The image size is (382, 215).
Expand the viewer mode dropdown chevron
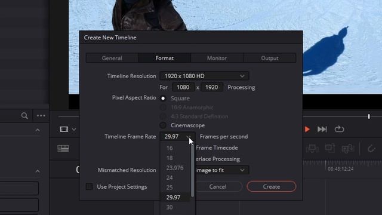click(x=74, y=130)
